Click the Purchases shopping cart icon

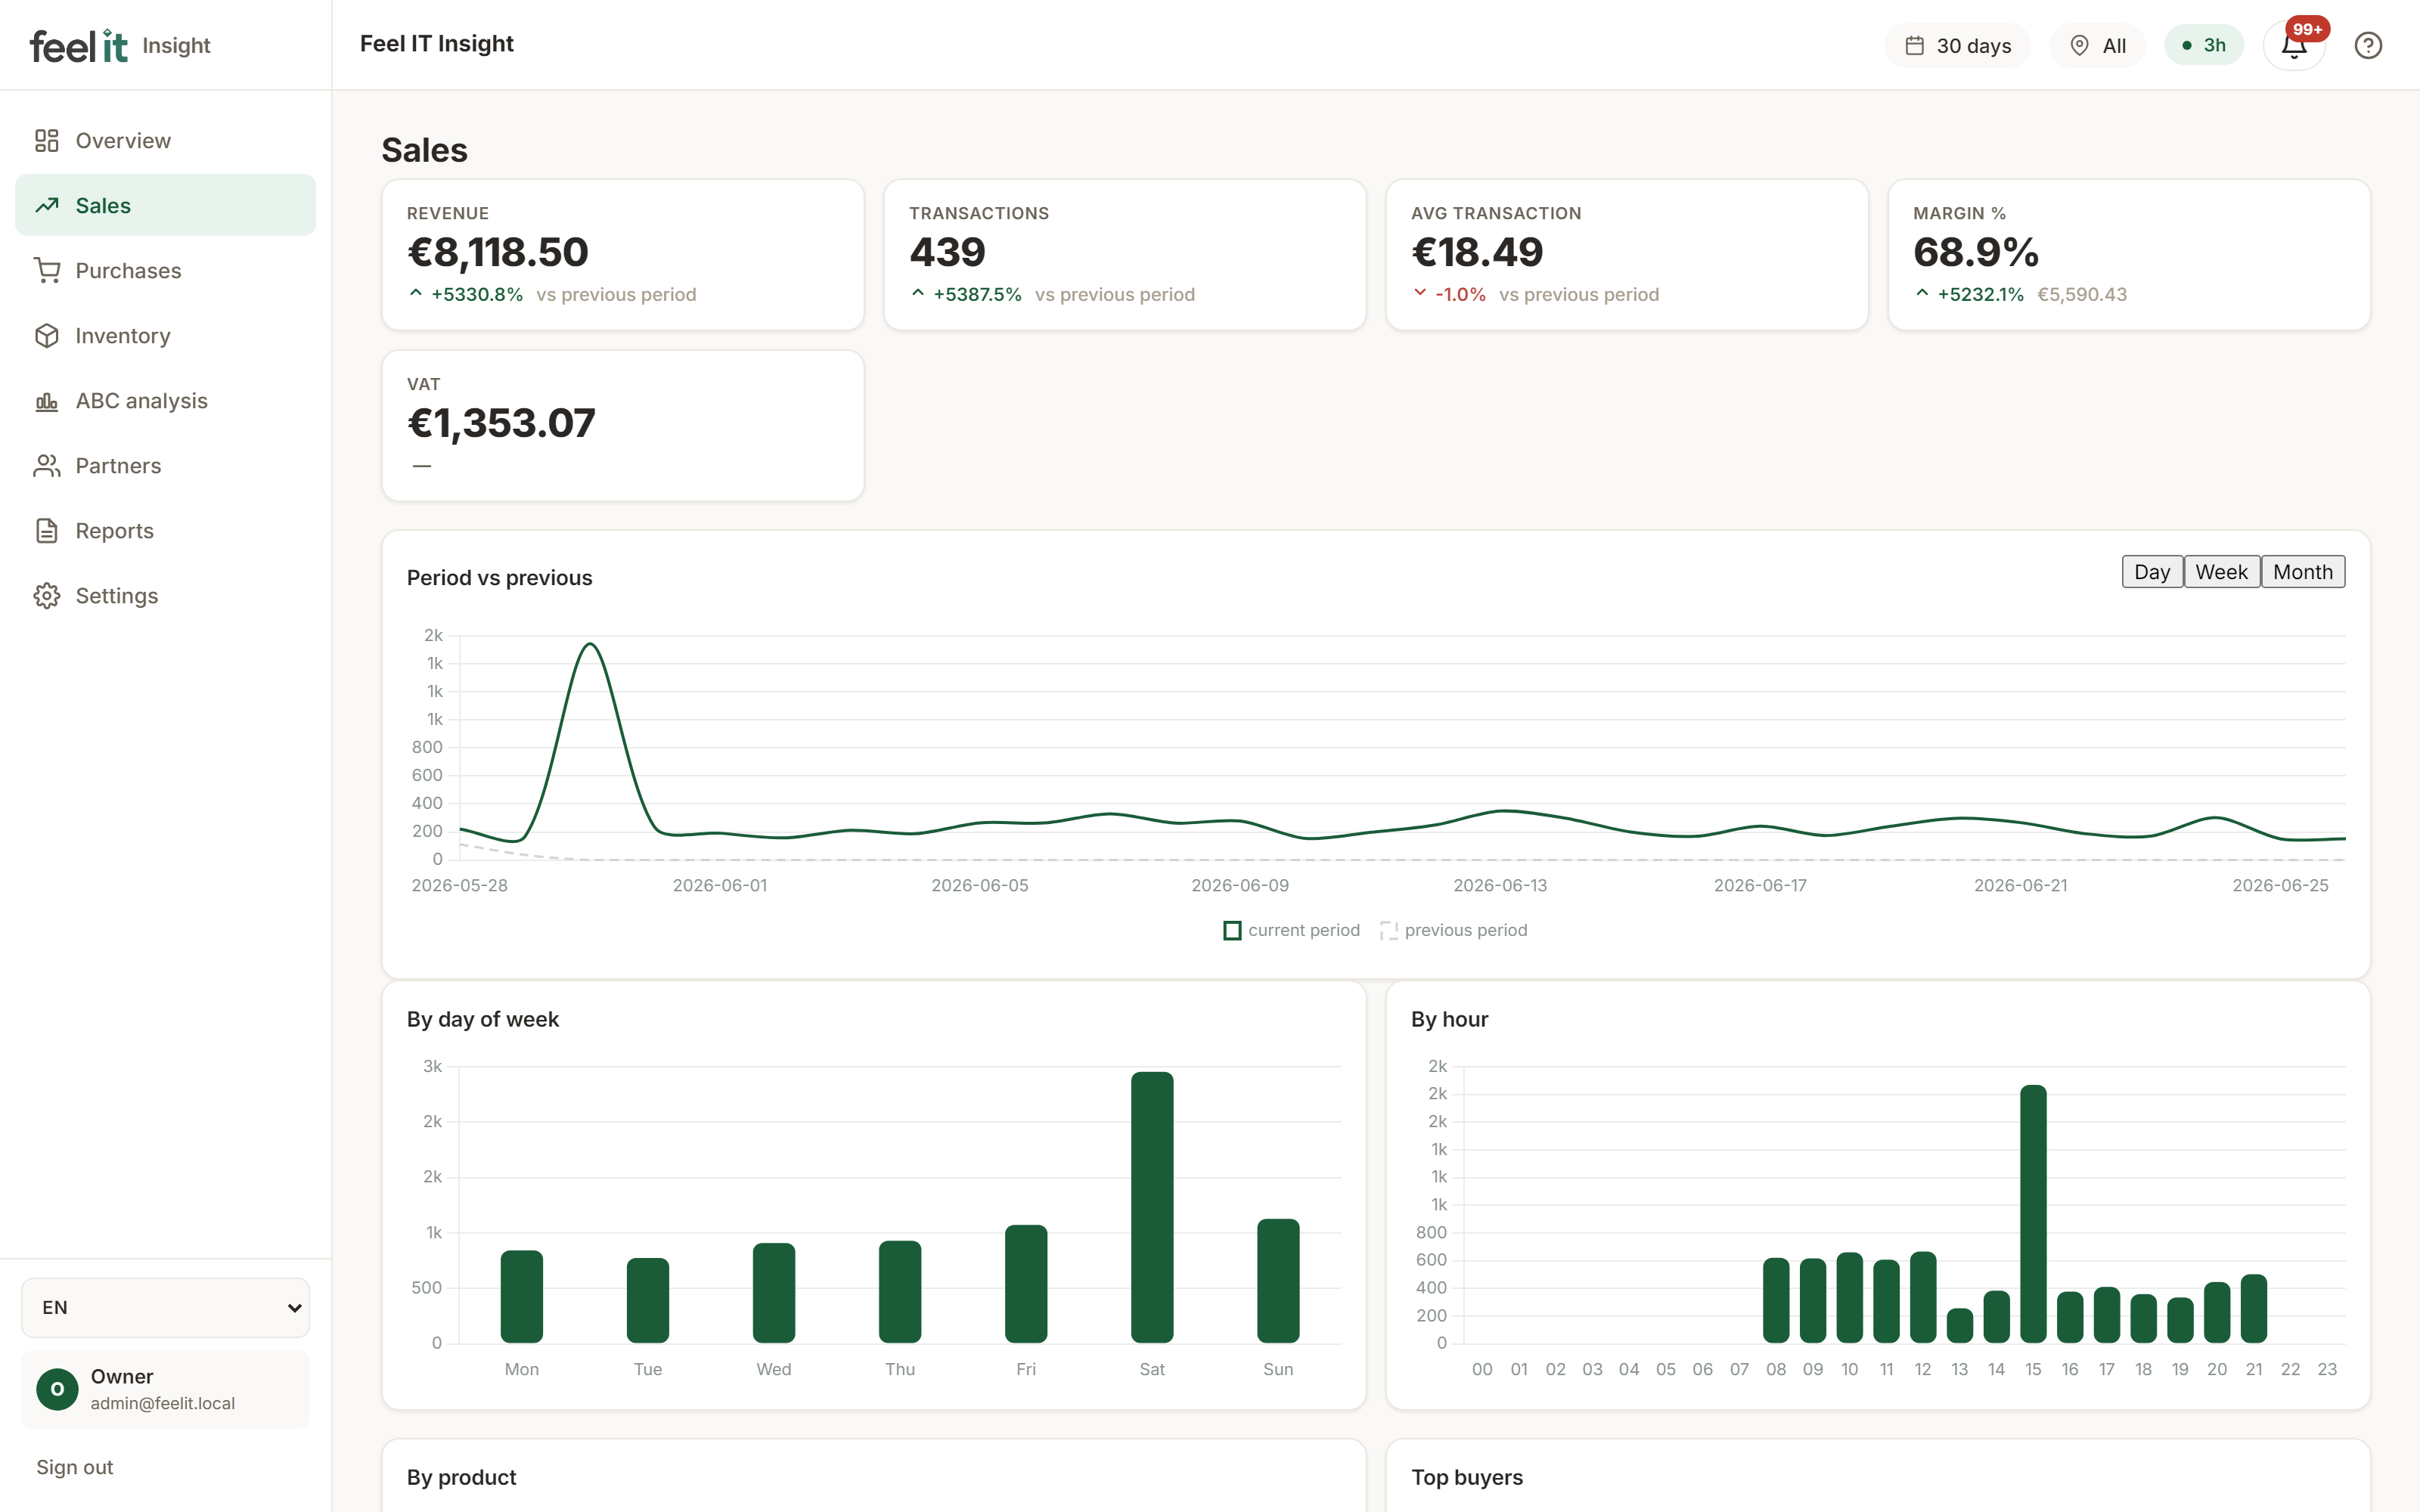point(47,271)
